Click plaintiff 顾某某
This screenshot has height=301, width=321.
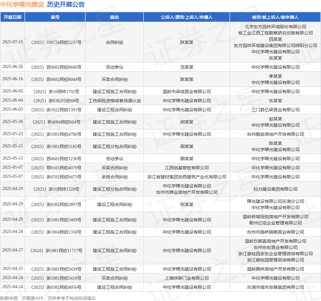[187, 159]
